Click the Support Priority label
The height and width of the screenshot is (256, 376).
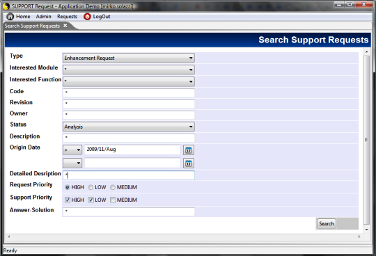point(31,198)
